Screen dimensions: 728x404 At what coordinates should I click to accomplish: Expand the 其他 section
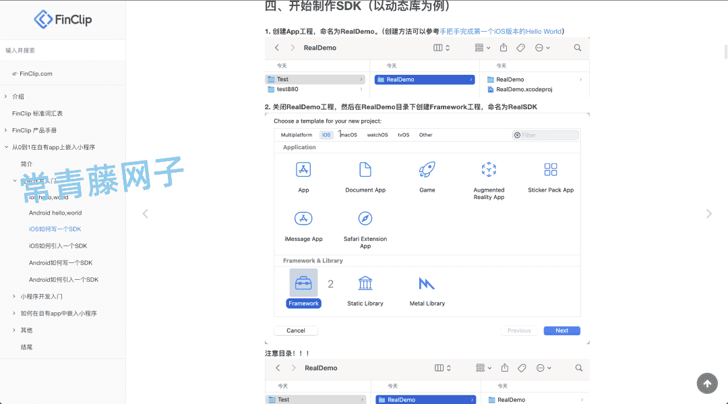(x=14, y=330)
